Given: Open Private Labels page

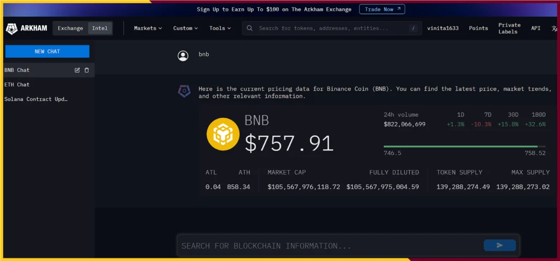Looking at the screenshot, I should click(x=509, y=28).
